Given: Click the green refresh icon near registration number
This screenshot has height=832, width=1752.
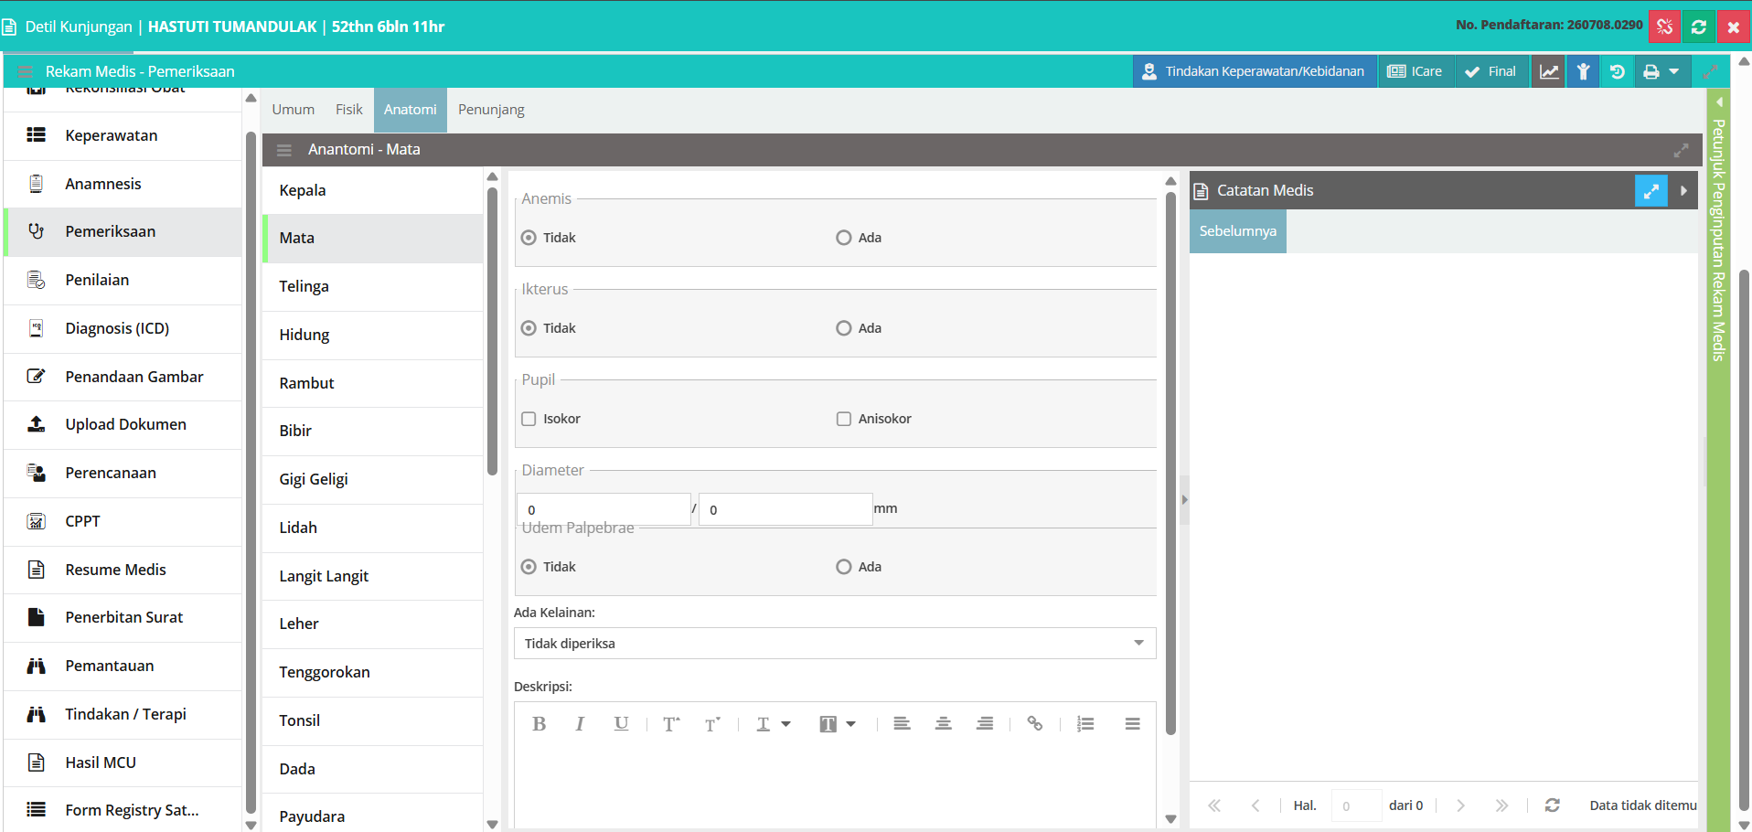Looking at the screenshot, I should coord(1699,27).
